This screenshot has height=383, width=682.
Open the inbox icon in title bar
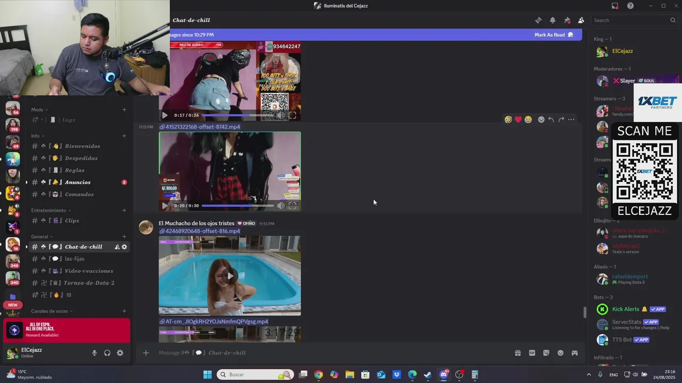(615, 6)
